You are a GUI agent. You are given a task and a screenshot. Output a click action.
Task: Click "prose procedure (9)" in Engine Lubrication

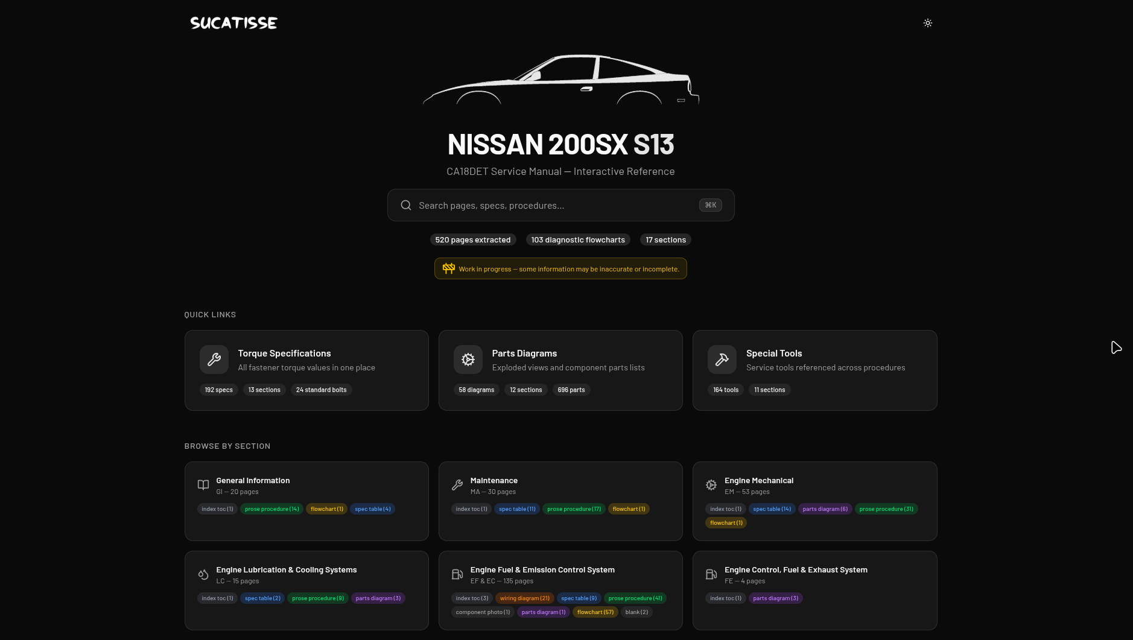(x=318, y=598)
